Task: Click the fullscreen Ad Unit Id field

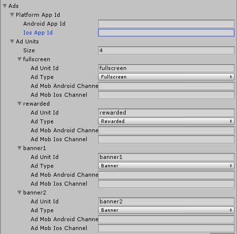Action: click(166, 68)
